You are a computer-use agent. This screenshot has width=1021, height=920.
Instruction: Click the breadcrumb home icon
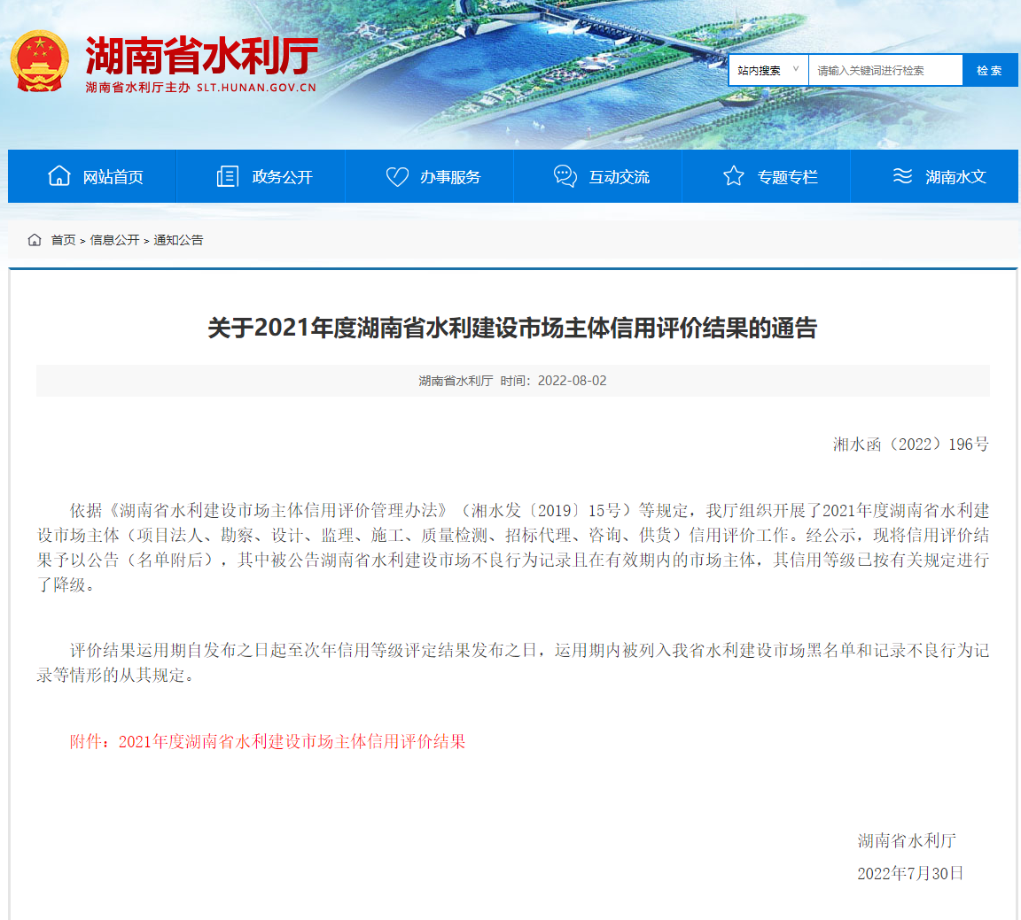point(35,240)
